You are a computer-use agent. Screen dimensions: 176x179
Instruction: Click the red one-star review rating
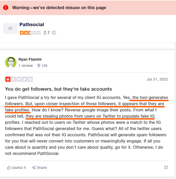[19, 79]
